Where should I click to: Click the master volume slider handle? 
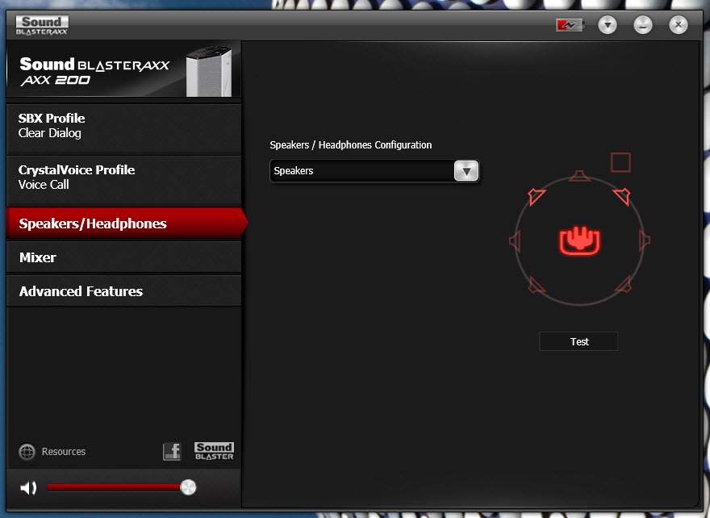click(x=188, y=487)
